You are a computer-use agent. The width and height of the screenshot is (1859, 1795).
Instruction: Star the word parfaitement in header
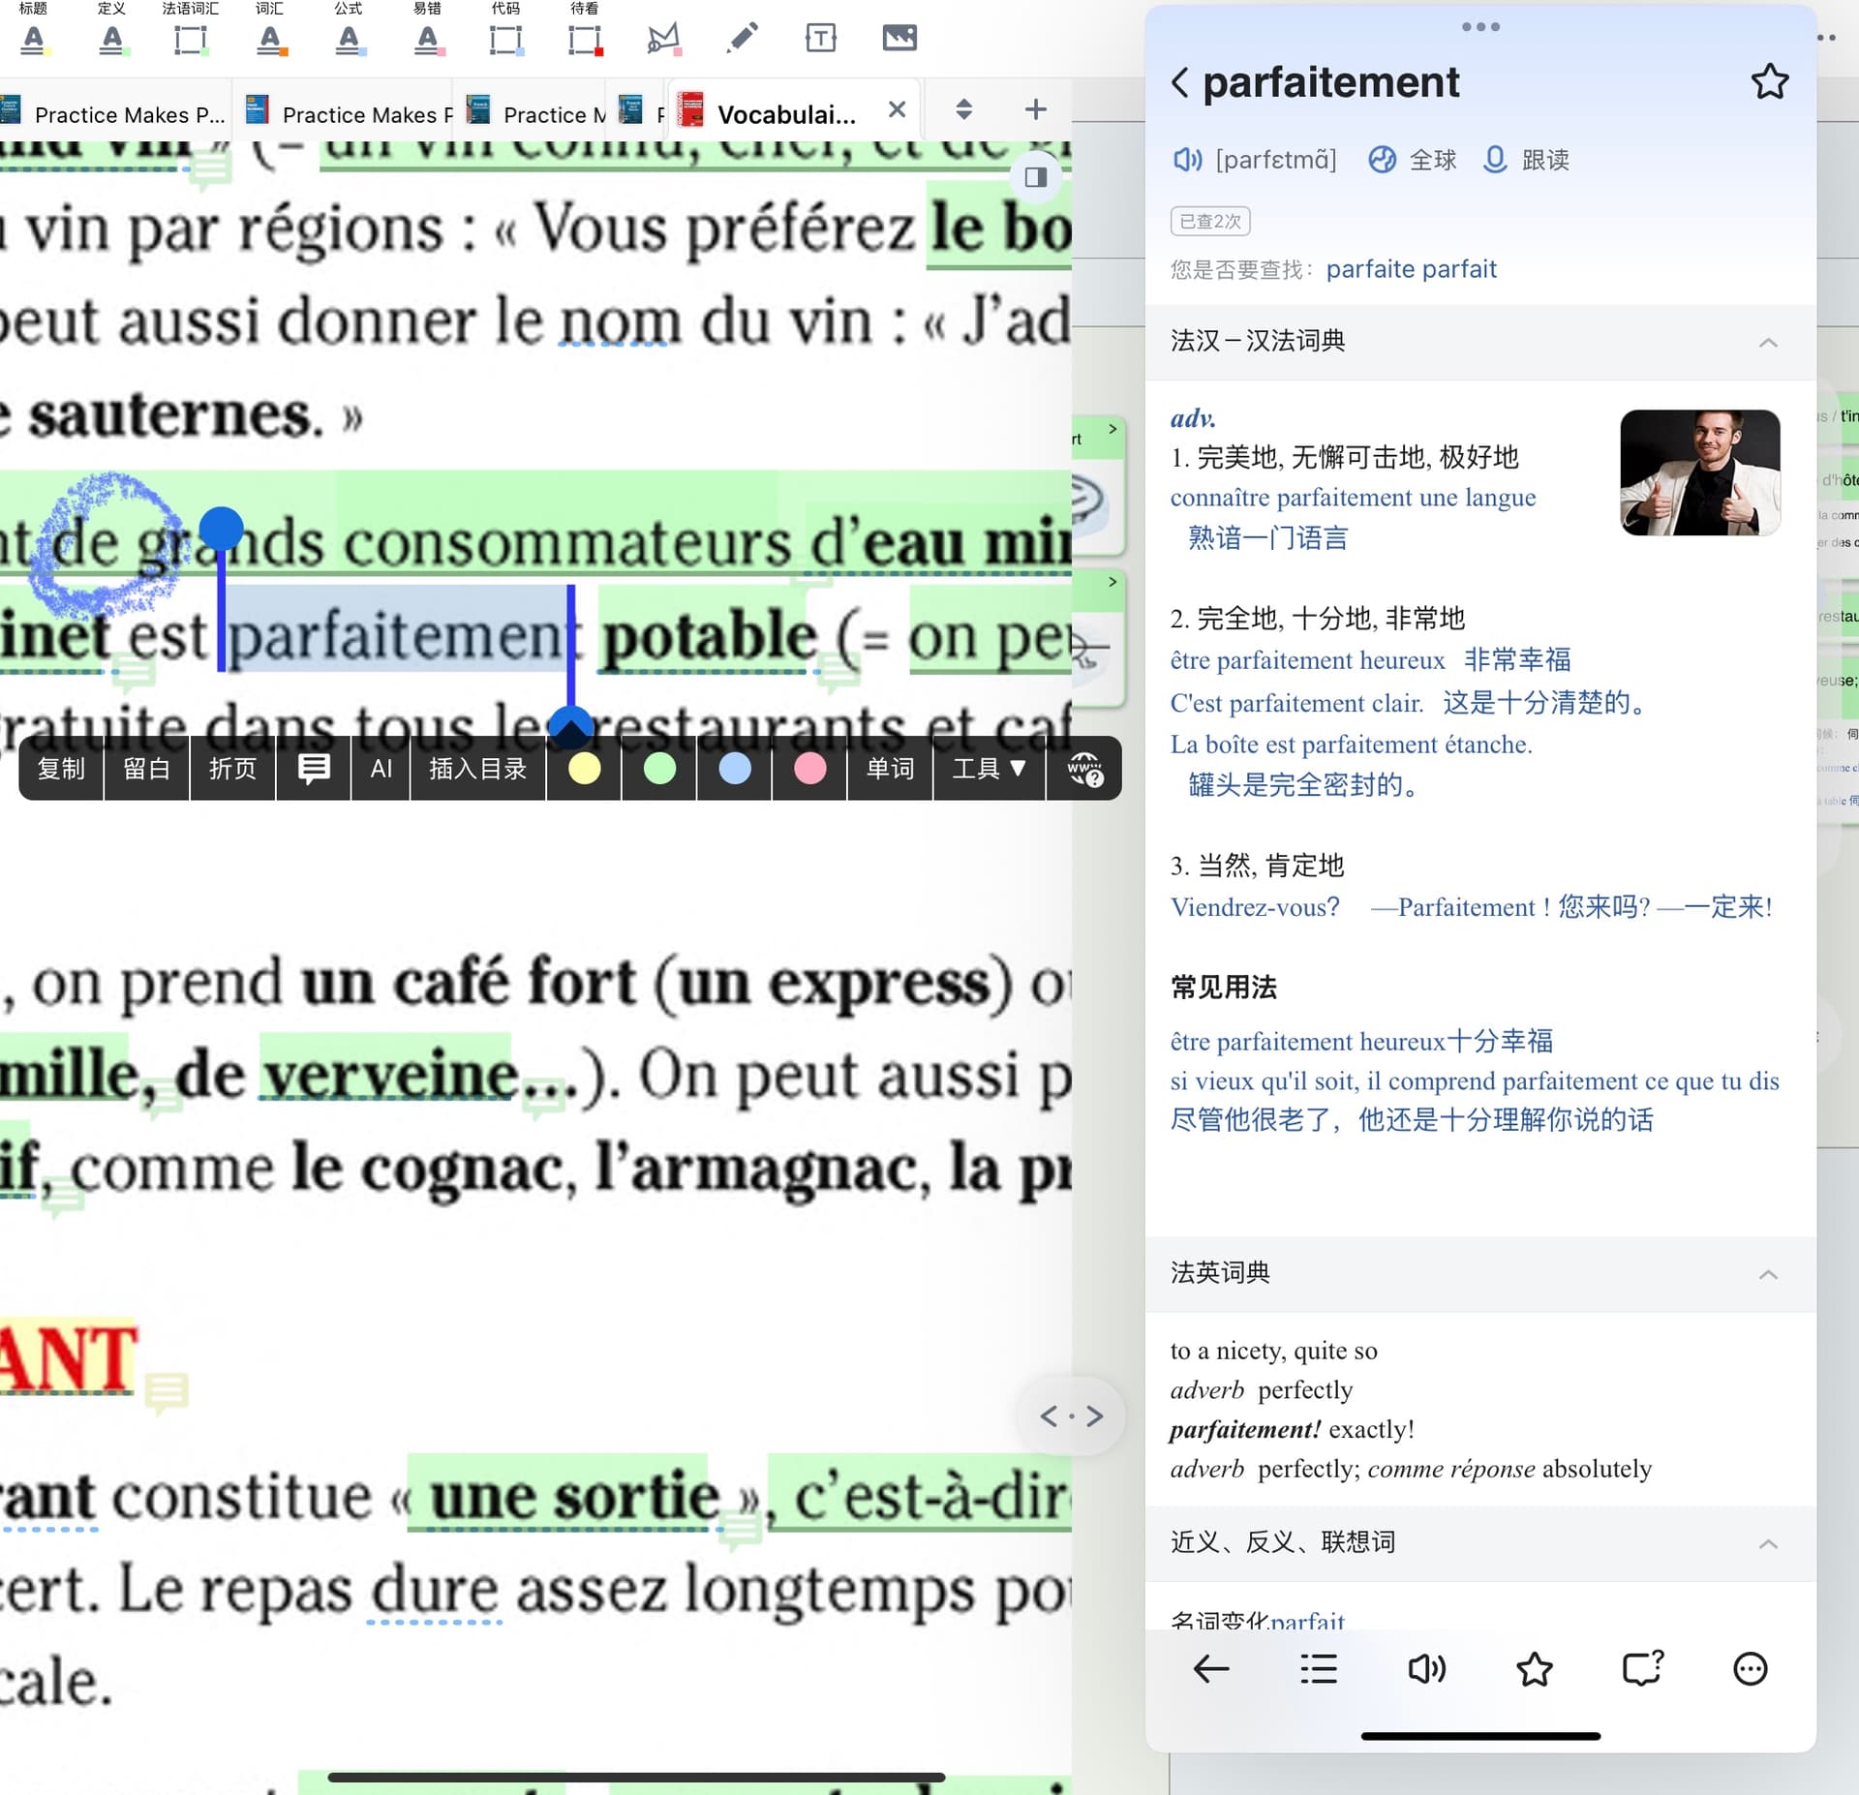click(x=1770, y=82)
